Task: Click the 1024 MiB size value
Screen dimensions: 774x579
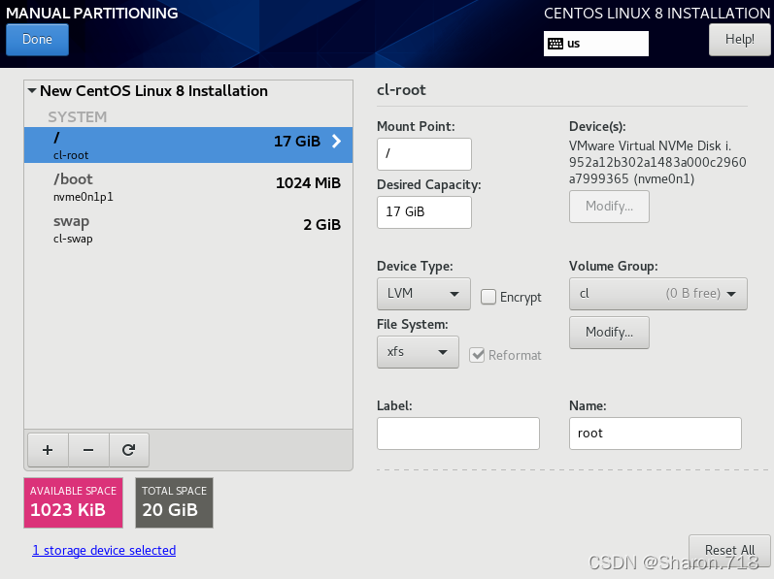Action: coord(308,183)
